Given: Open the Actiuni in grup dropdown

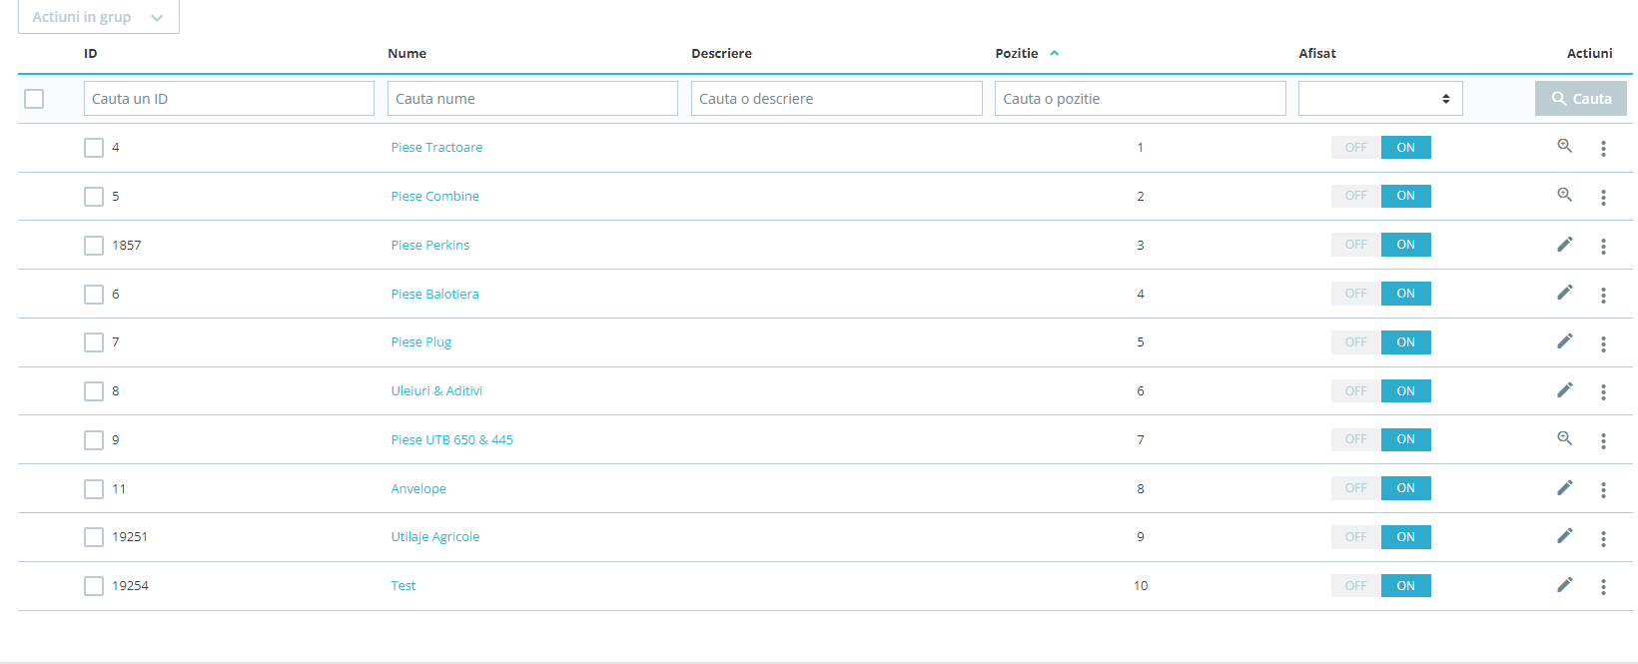Looking at the screenshot, I should pos(99,17).
